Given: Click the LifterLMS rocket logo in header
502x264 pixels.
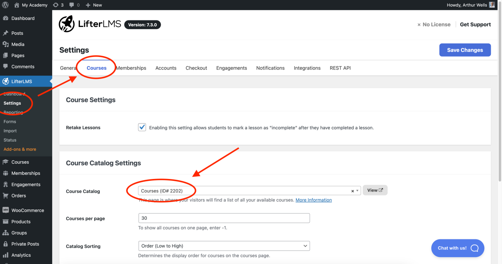Looking at the screenshot, I should pyautogui.click(x=67, y=24).
